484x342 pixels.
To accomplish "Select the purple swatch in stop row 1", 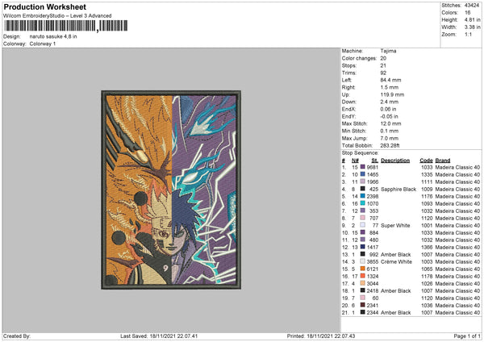I will click(363, 167).
